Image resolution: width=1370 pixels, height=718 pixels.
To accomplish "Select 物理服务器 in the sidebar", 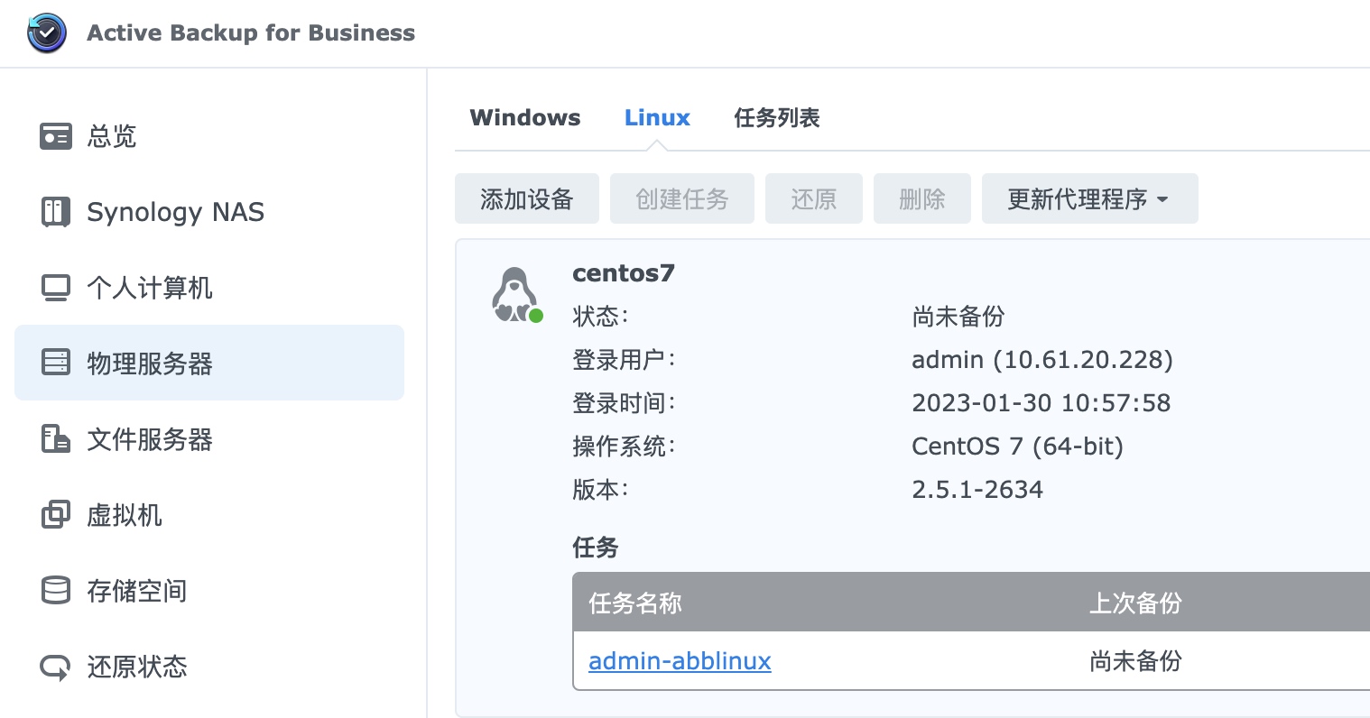I will pos(209,363).
